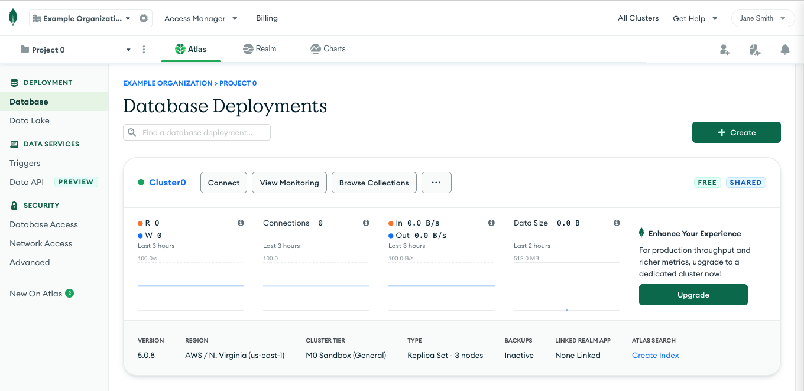
Task: Click cluster tier M0 Sandbox (General)
Action: pyautogui.click(x=346, y=355)
